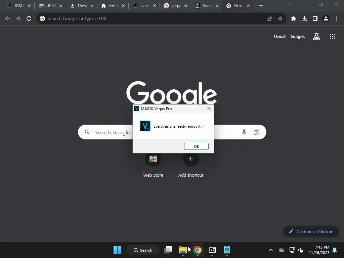Click Customize Chrome
Screen dimensions: 344x258
pyautogui.click(x=311, y=231)
